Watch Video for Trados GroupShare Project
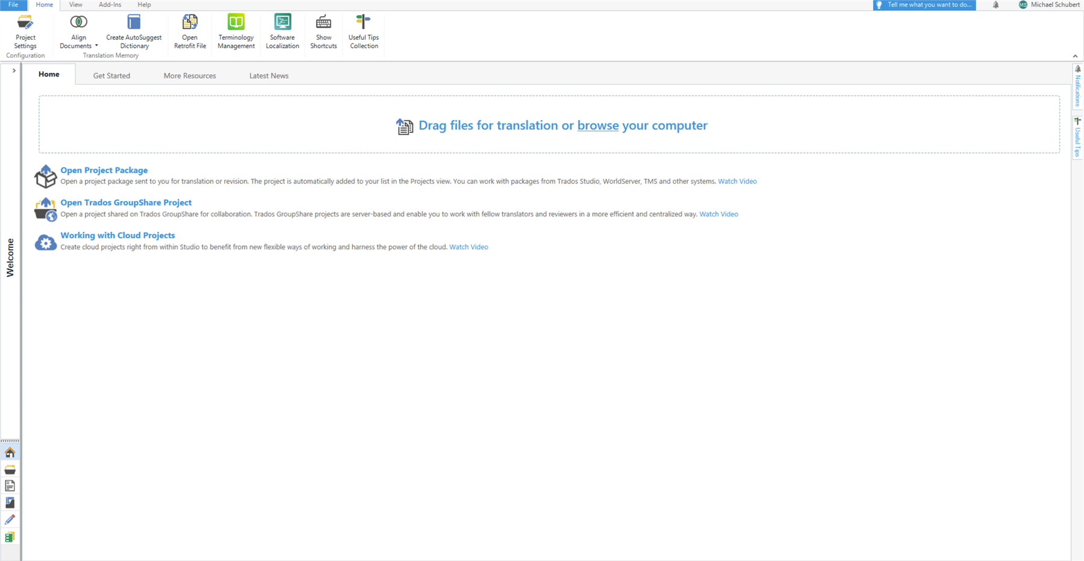 click(718, 214)
